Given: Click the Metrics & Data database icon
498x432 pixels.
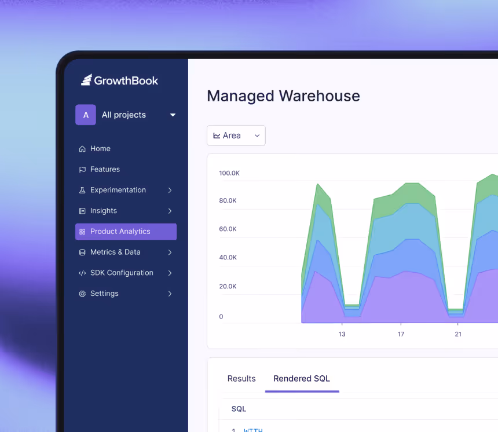Looking at the screenshot, I should 82,252.
